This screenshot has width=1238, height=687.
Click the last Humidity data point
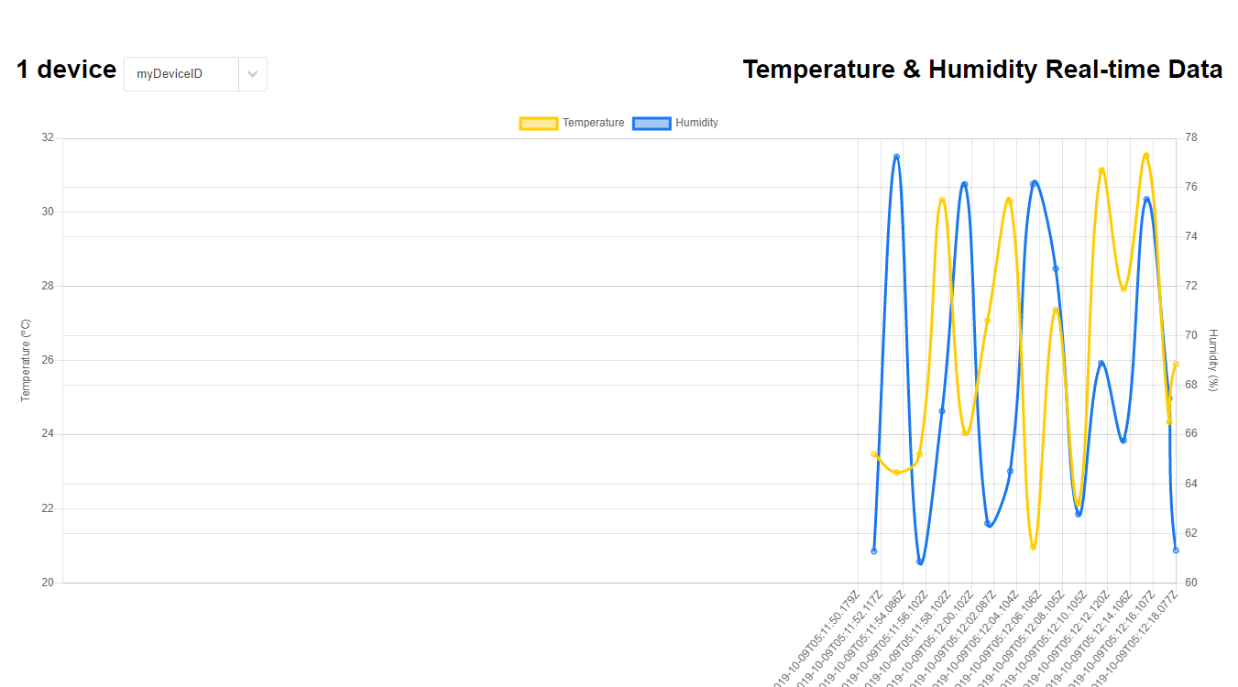(x=1175, y=551)
